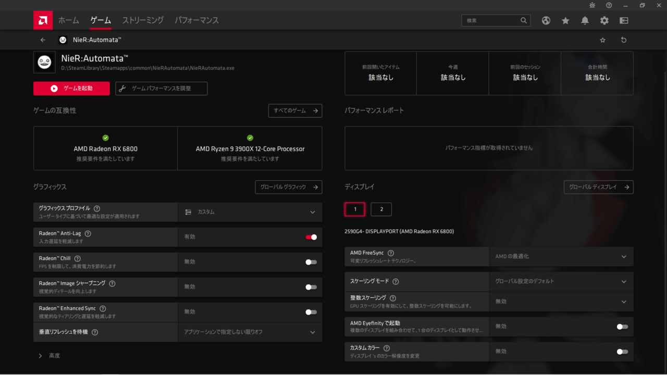This screenshot has width=667, height=375.
Task: Enable Radeon Chill
Action: click(x=311, y=262)
